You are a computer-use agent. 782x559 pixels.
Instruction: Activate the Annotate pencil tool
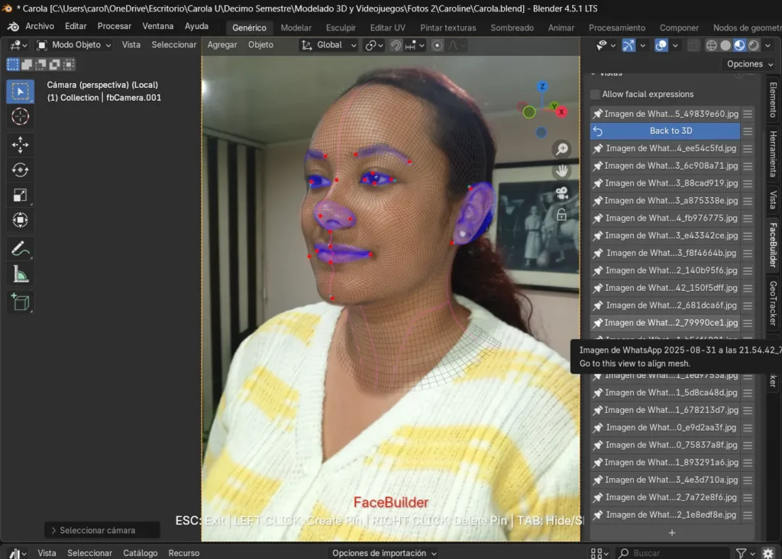tap(21, 248)
